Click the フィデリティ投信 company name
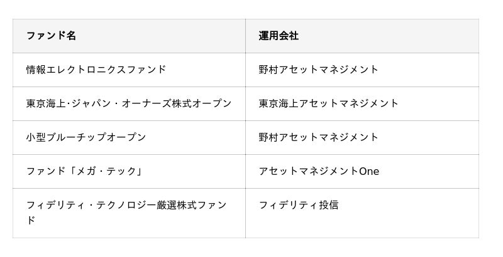Viewport: 503px width, 257px height. tap(299, 205)
